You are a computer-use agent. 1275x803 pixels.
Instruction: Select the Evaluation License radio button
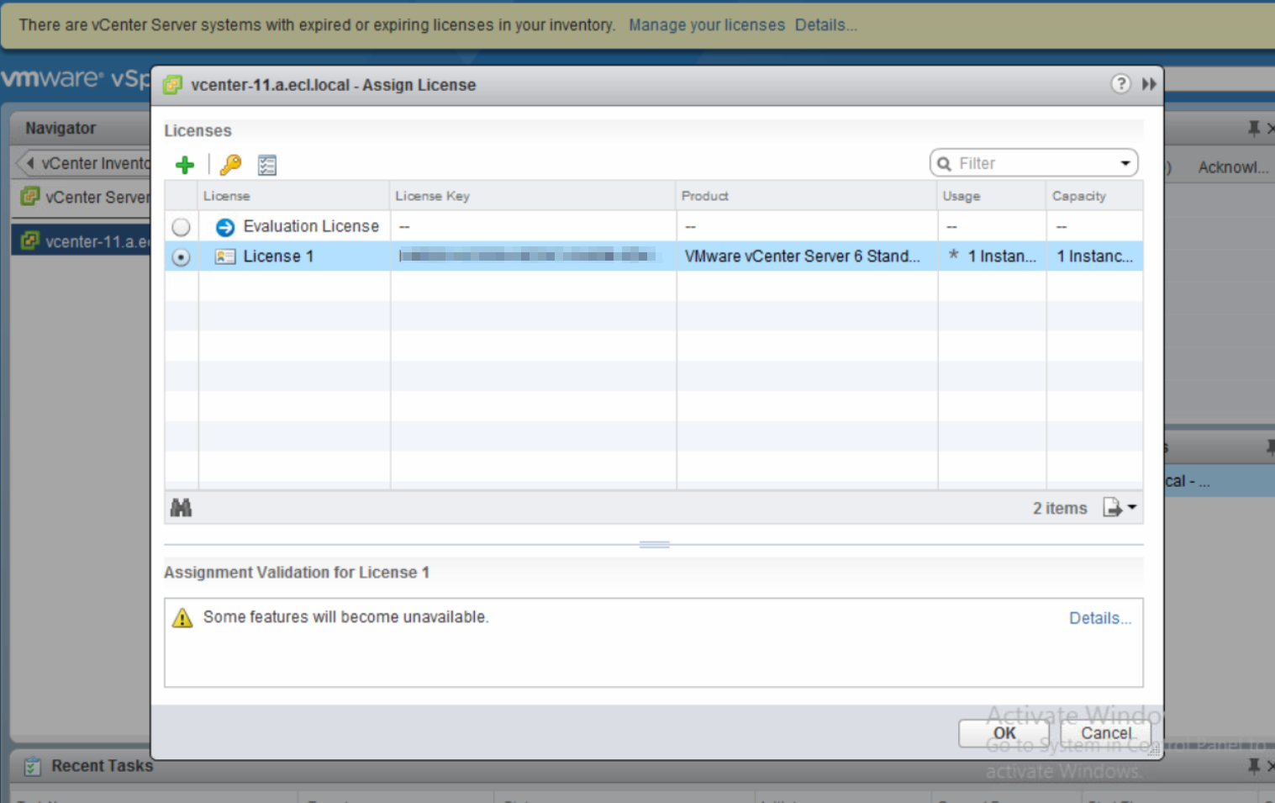coord(181,227)
